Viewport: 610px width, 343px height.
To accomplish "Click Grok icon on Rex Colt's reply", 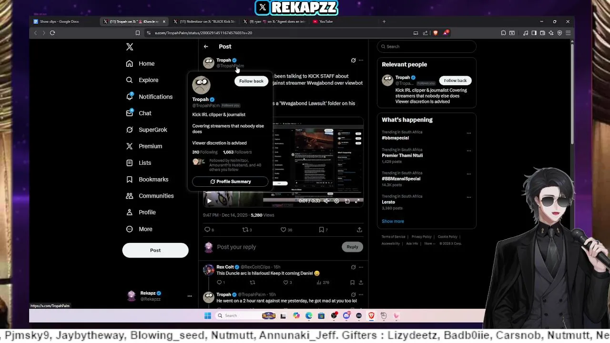I will tap(353, 267).
